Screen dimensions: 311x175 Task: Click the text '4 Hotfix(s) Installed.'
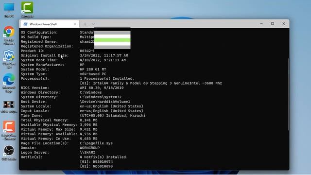[x=104, y=157]
